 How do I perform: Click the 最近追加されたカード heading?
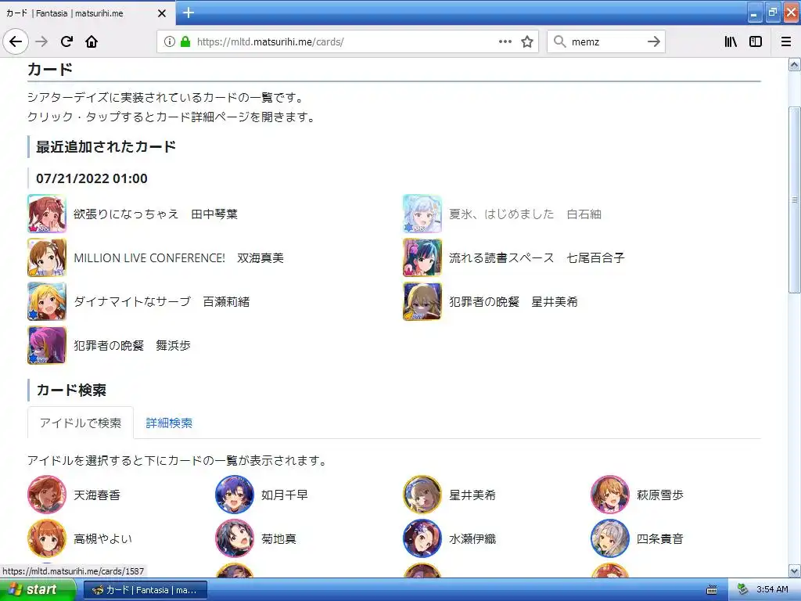click(x=106, y=147)
